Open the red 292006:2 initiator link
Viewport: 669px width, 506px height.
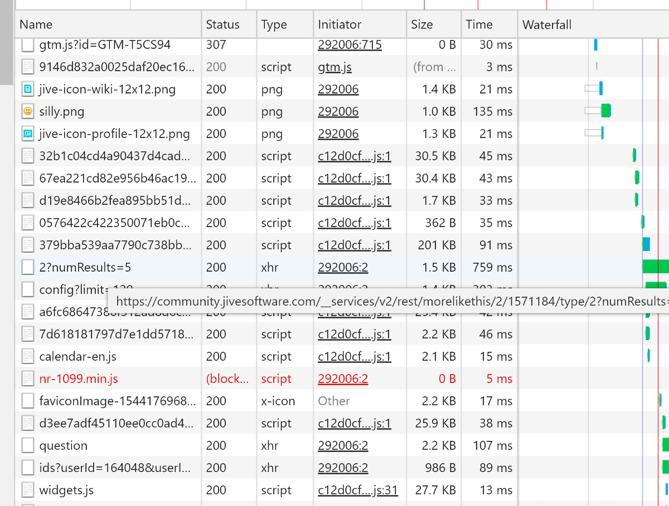[343, 379]
